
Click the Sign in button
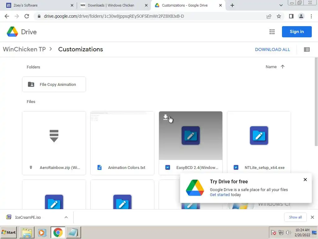(x=297, y=32)
